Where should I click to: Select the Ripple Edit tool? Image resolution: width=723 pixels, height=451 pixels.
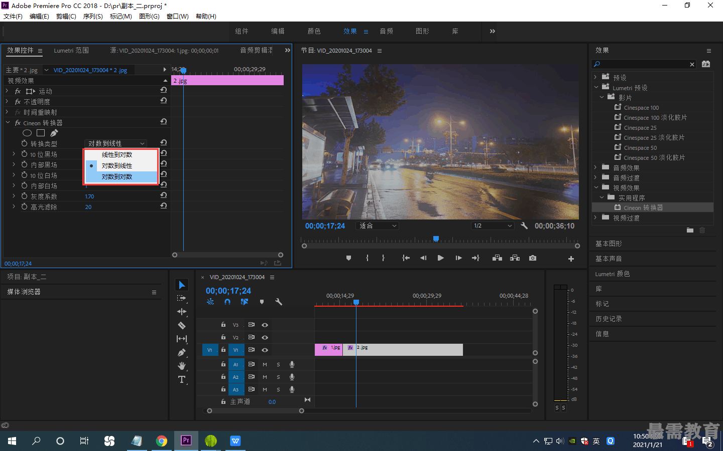coord(182,312)
